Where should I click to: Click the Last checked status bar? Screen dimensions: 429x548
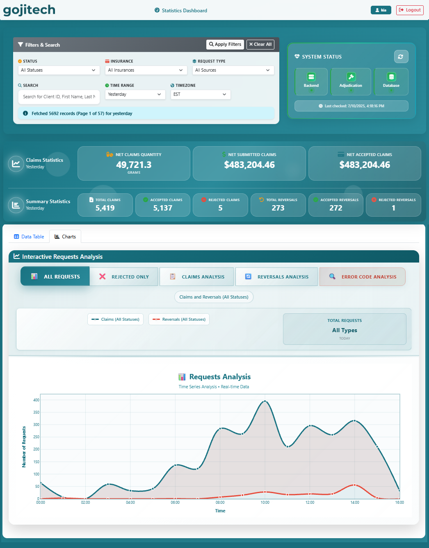coord(351,106)
